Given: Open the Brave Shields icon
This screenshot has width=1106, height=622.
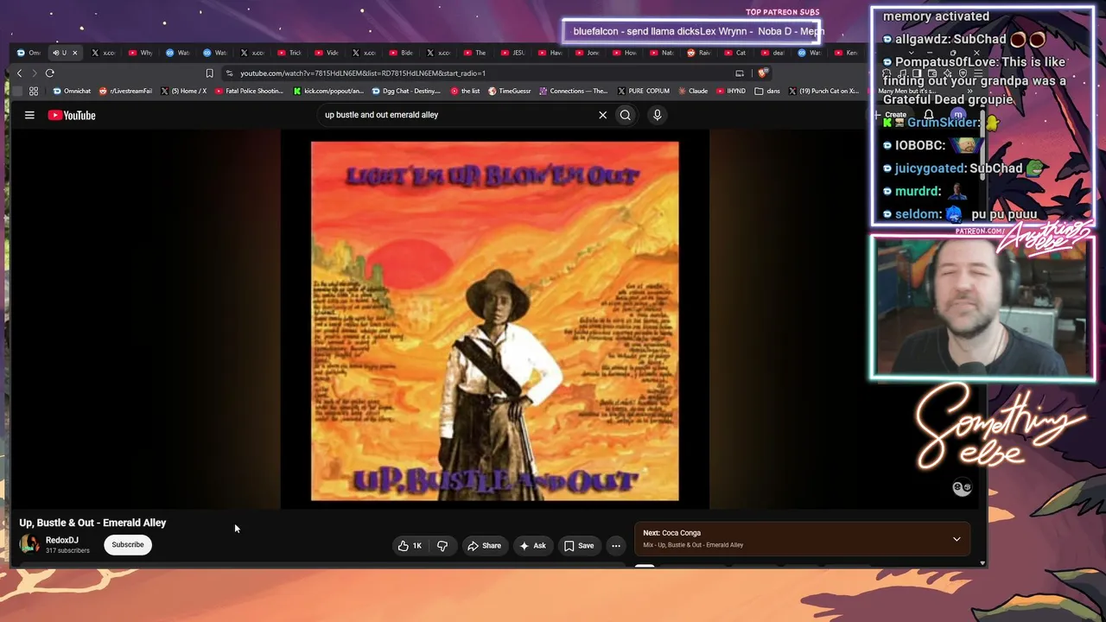Looking at the screenshot, I should (x=762, y=73).
